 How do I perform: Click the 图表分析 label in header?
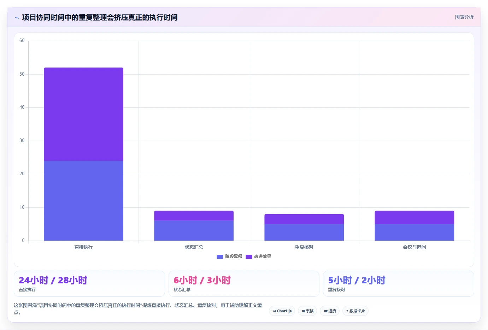coord(464,17)
